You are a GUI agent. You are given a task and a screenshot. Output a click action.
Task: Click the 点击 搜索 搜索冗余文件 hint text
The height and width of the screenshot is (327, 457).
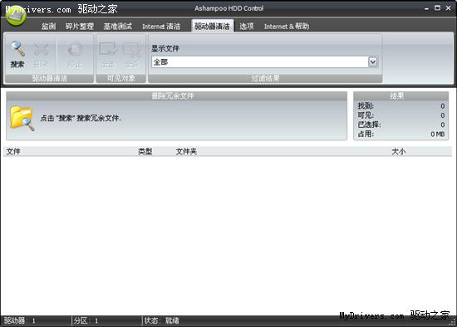81,118
